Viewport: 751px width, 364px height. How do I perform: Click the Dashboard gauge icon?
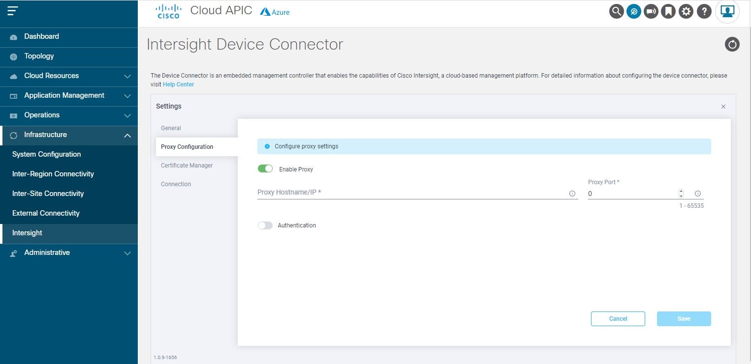point(14,37)
